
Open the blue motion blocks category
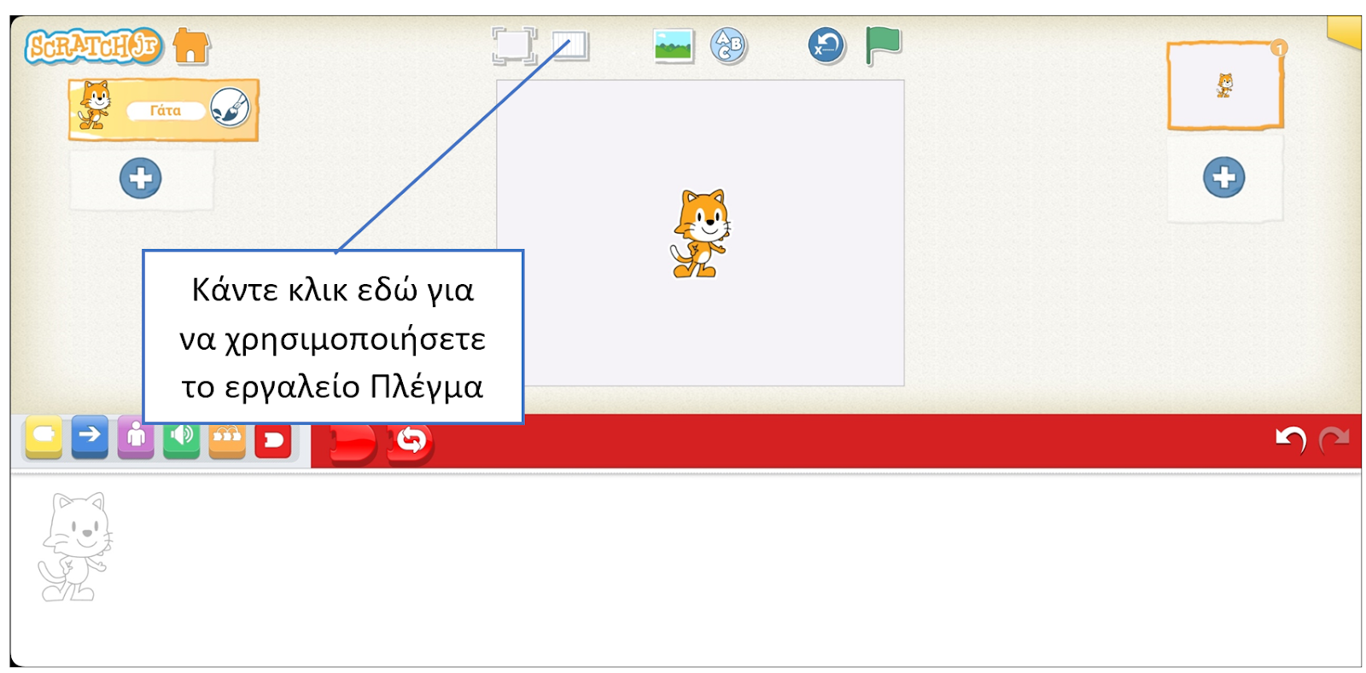click(90, 438)
